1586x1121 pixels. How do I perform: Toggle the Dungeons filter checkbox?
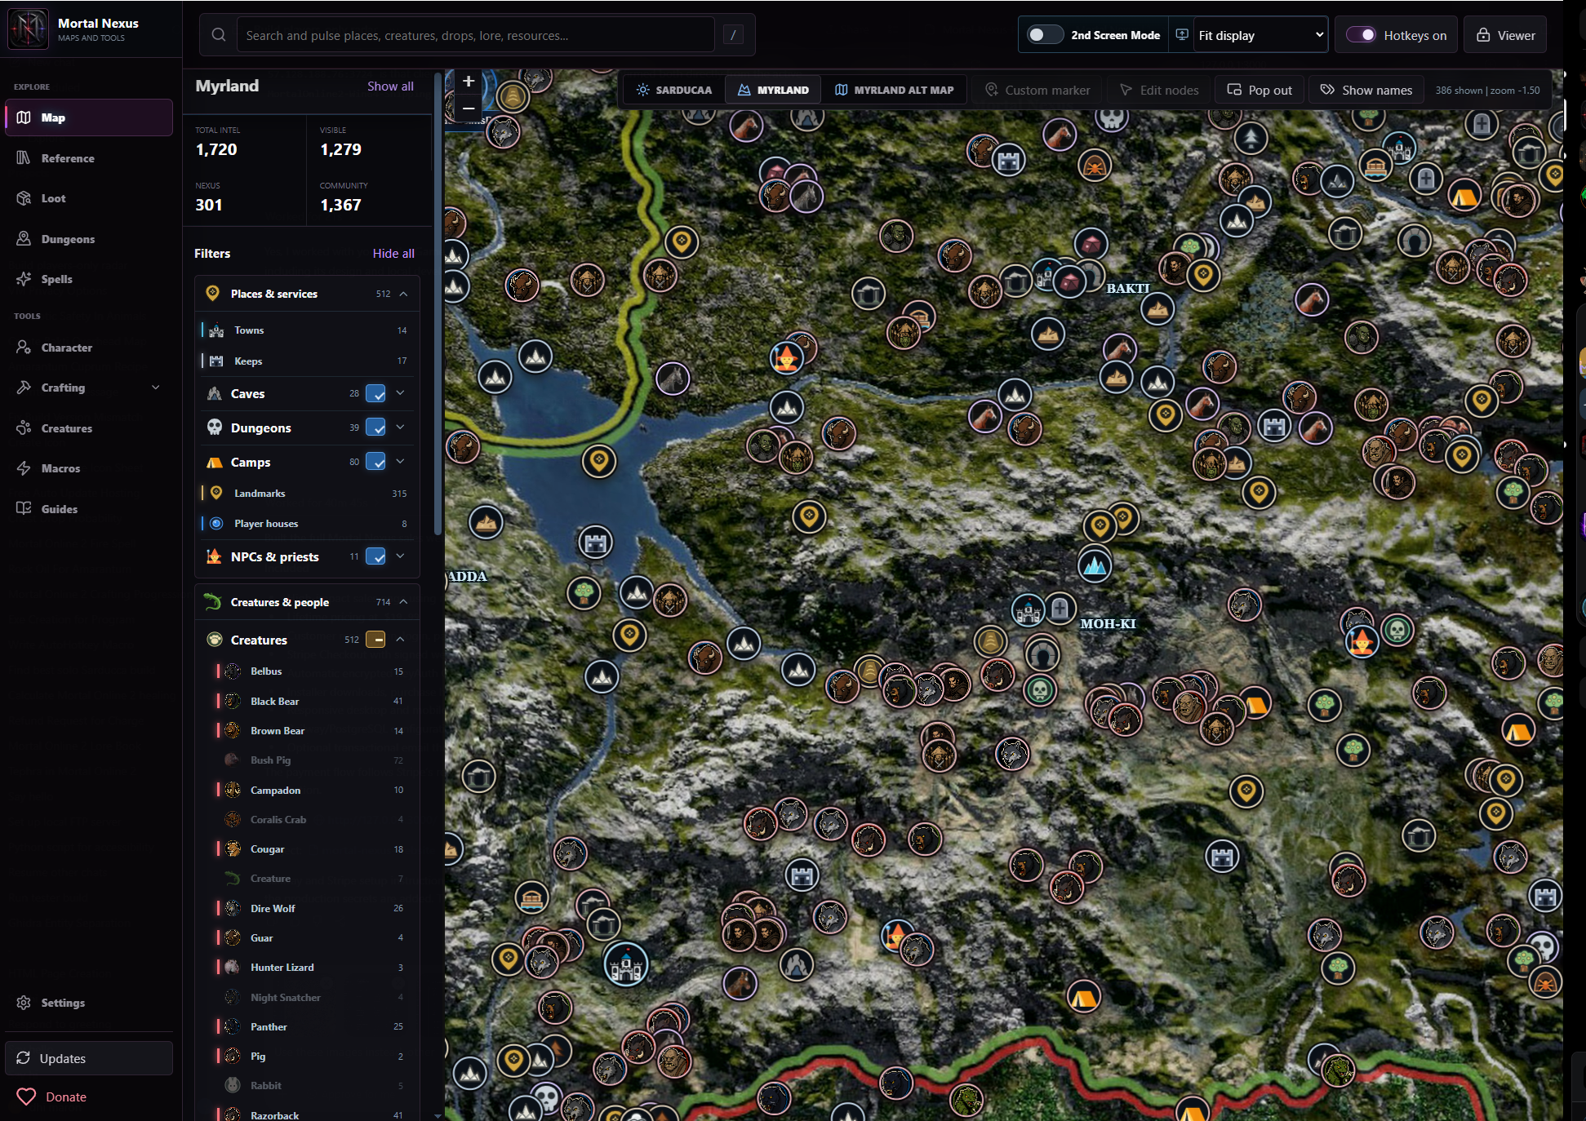375,428
